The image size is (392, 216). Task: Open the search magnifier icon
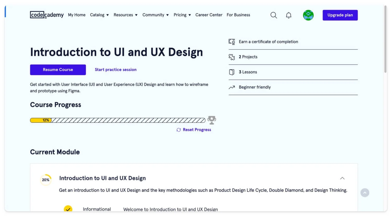click(x=274, y=15)
